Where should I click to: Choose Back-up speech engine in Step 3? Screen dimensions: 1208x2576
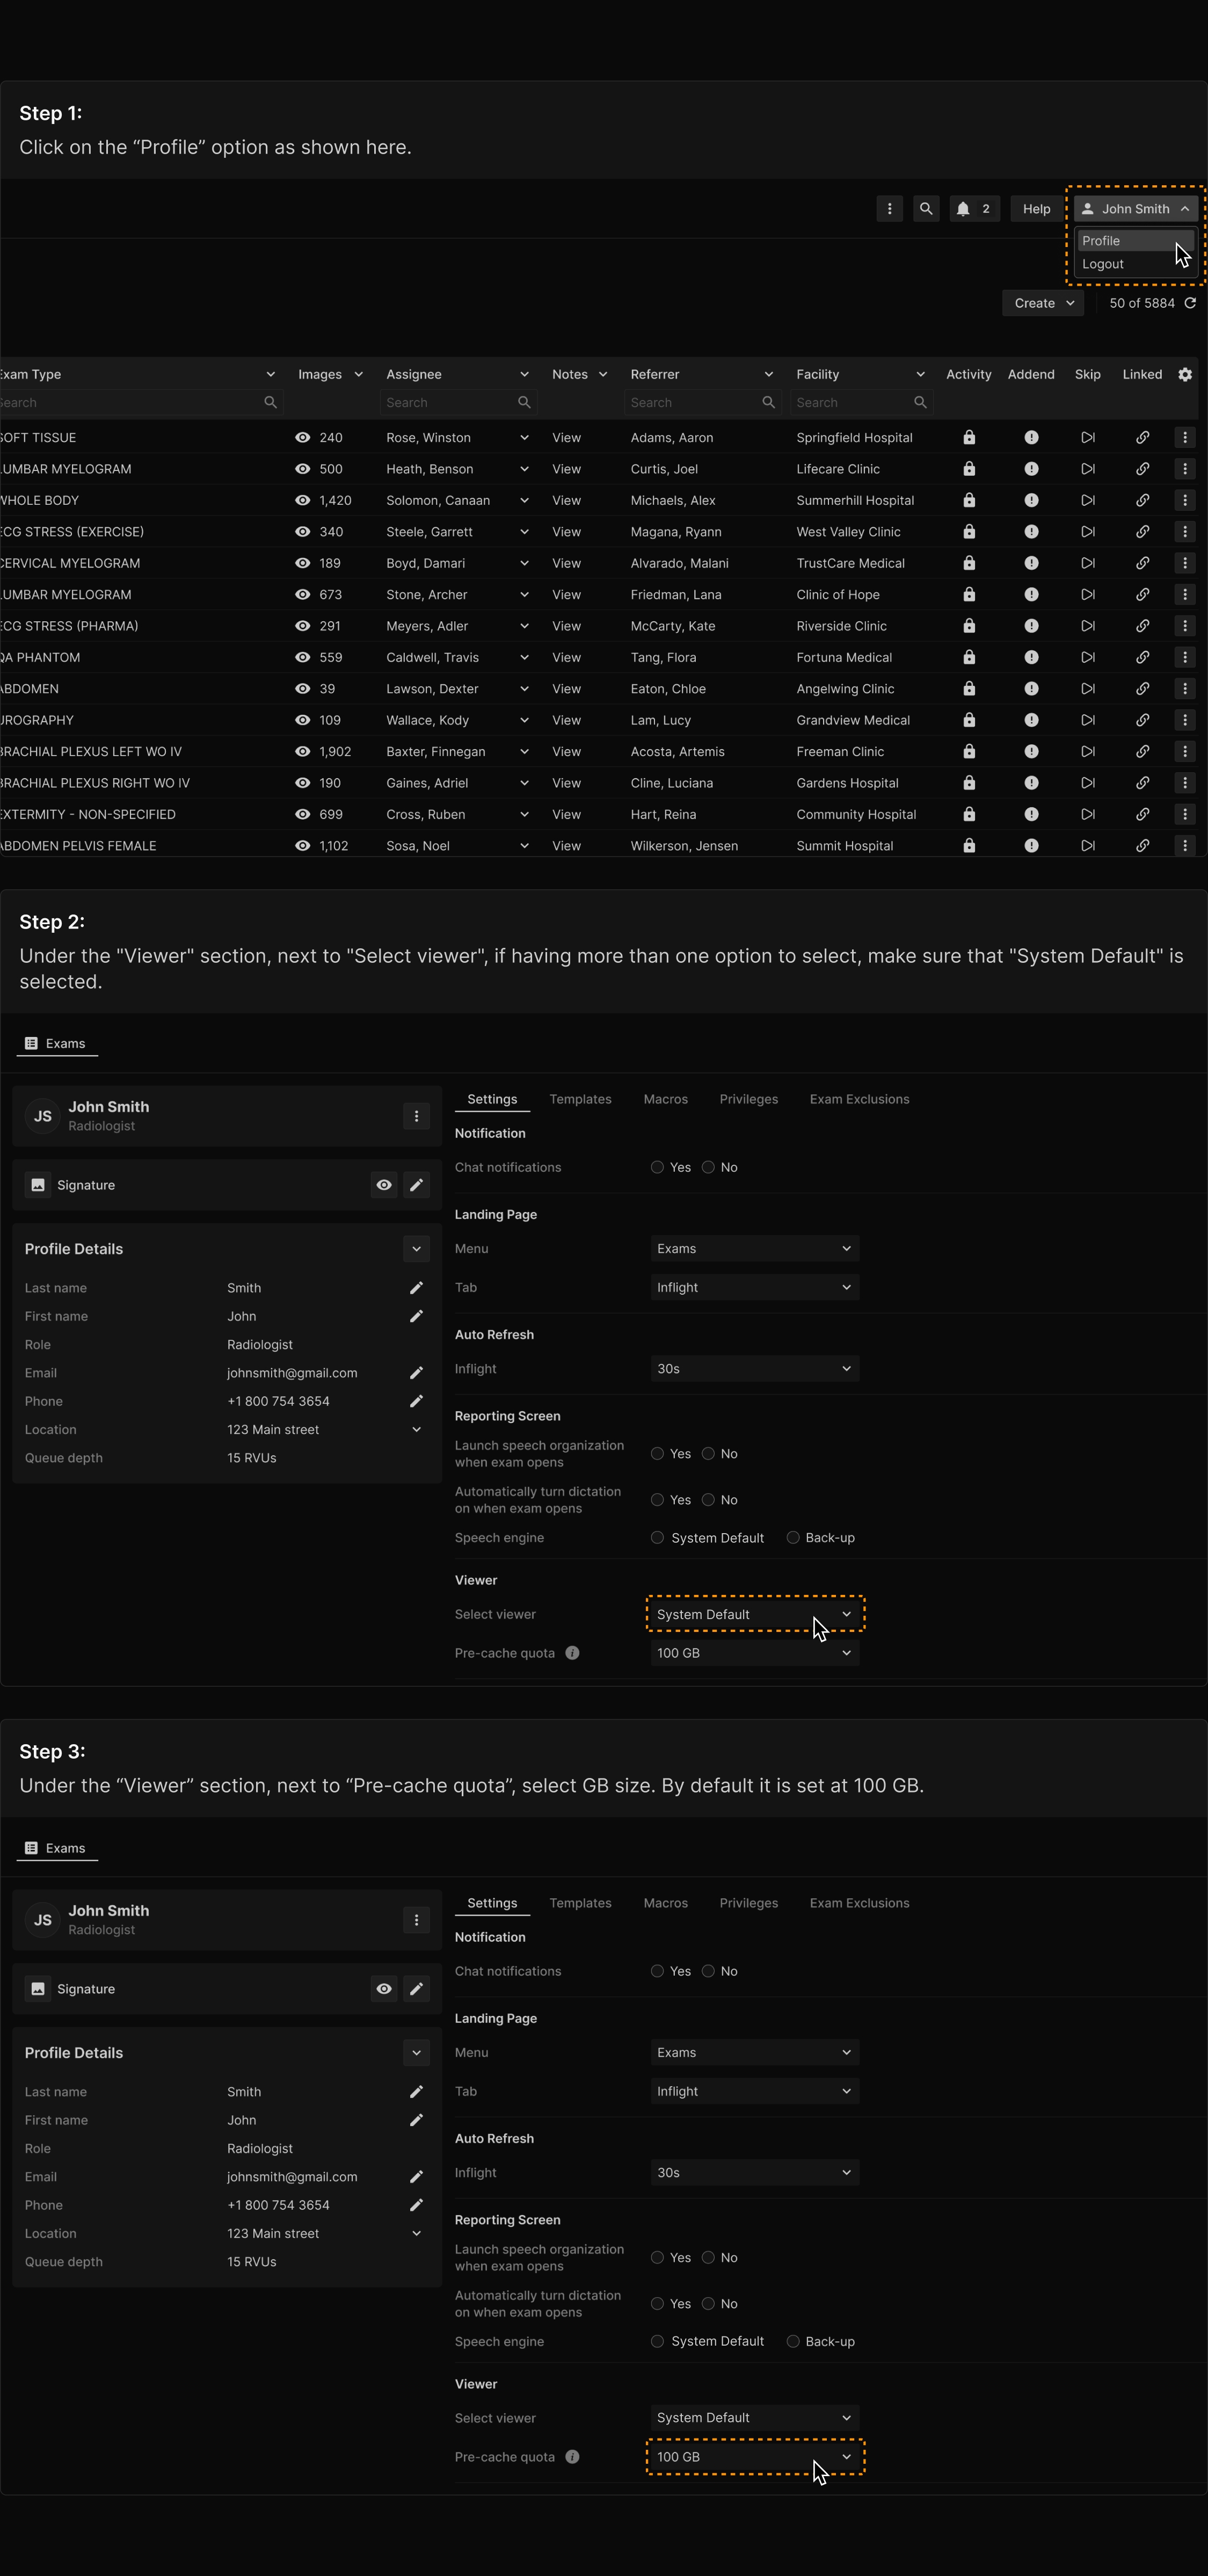pyautogui.click(x=793, y=2341)
